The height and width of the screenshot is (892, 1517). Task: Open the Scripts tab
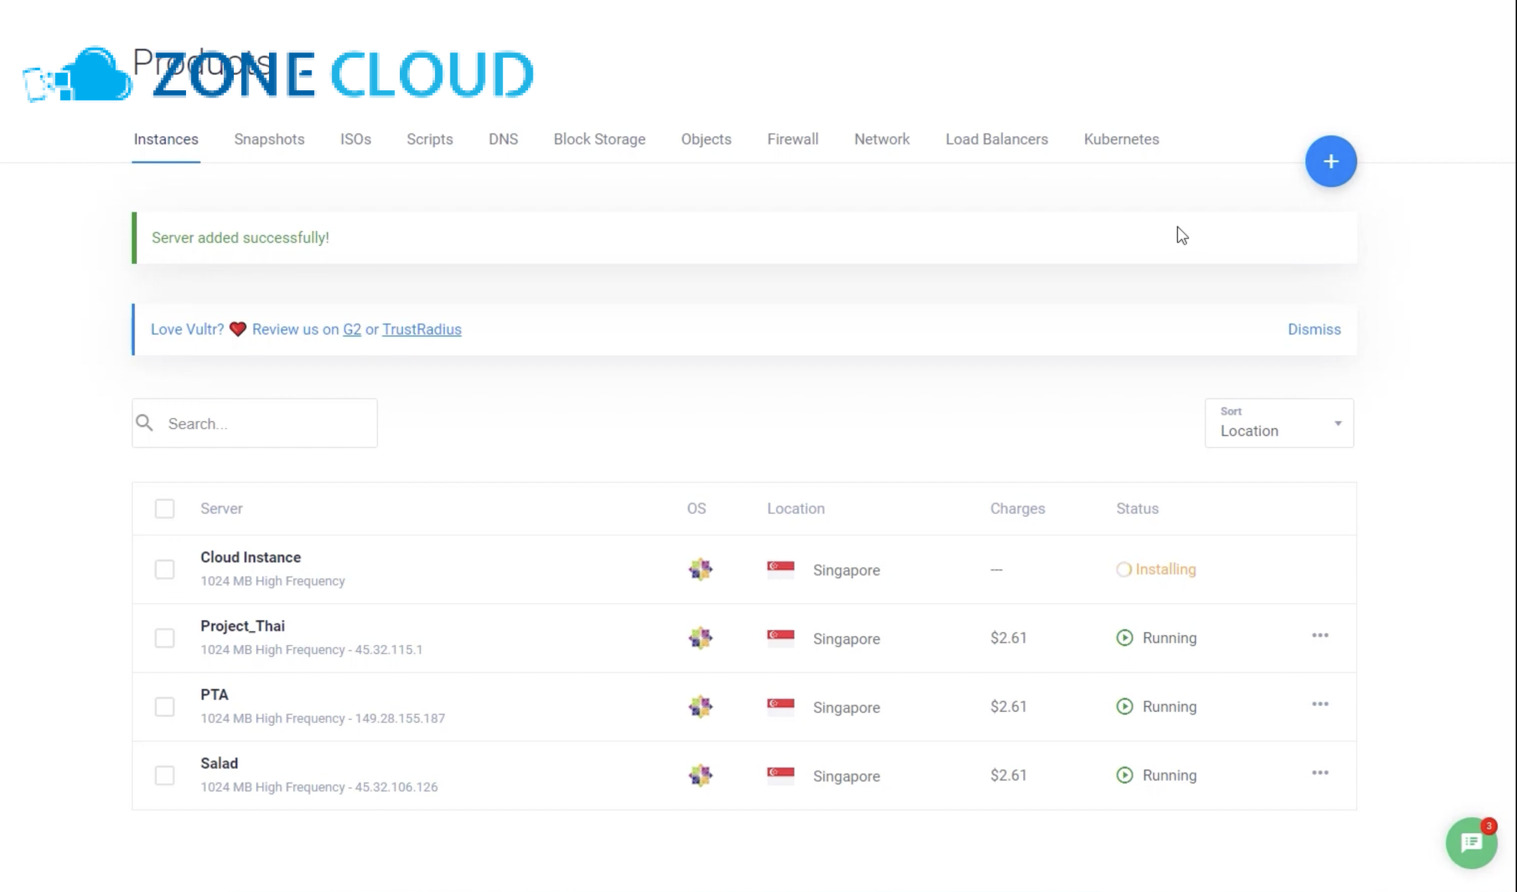pyautogui.click(x=430, y=139)
